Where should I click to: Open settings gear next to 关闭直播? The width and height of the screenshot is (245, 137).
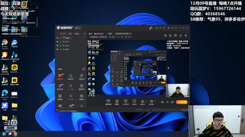(172, 102)
